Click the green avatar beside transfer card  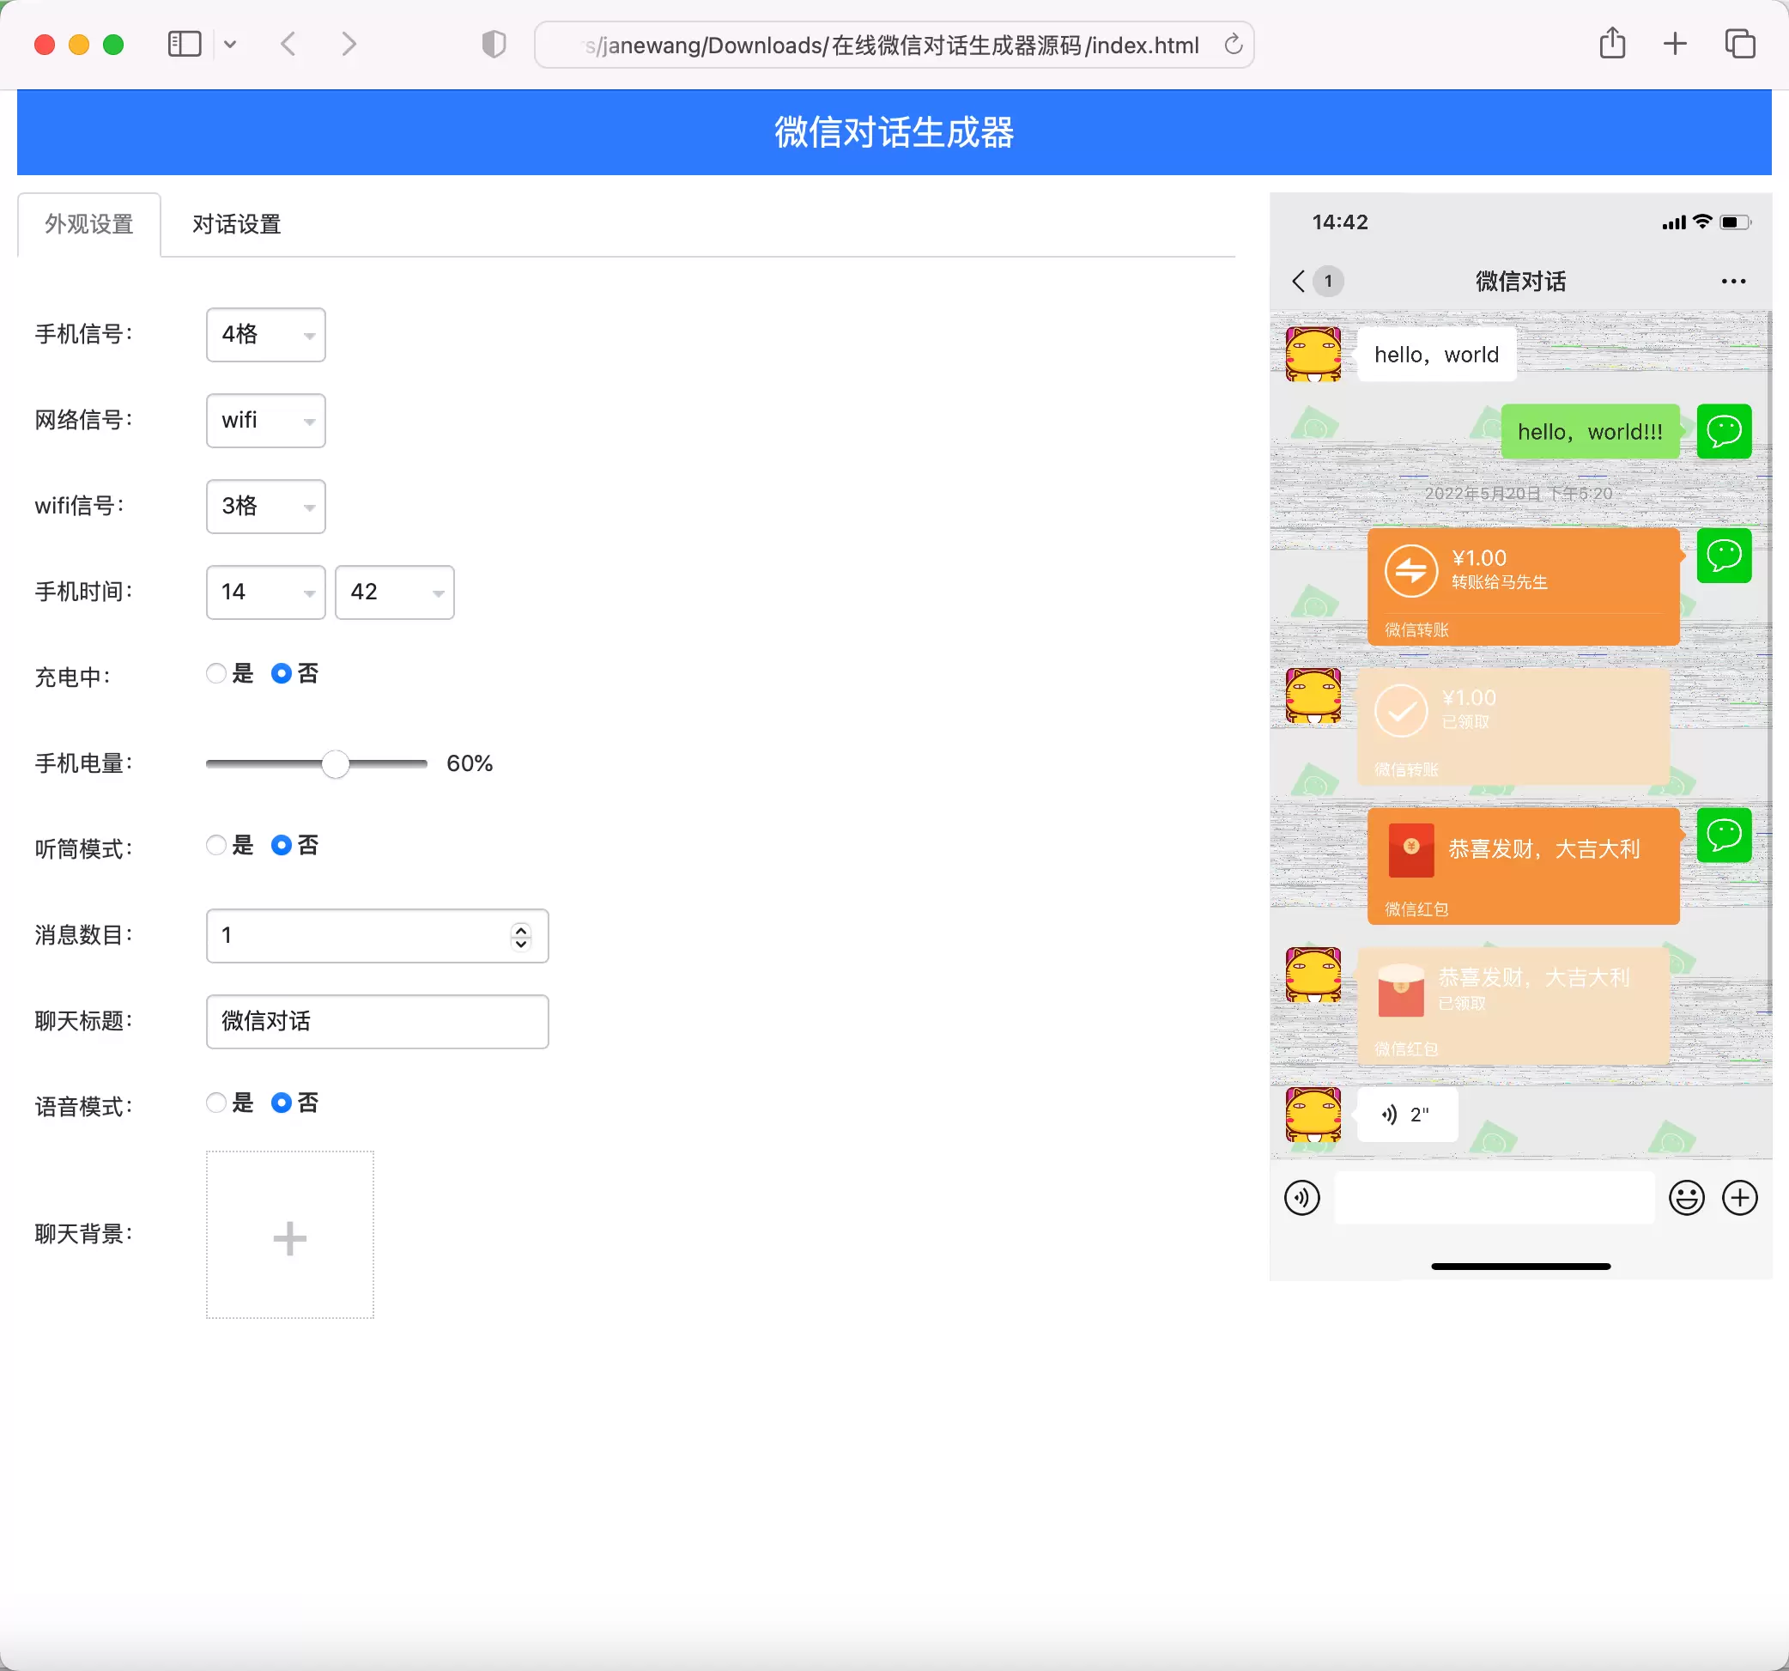(1725, 556)
